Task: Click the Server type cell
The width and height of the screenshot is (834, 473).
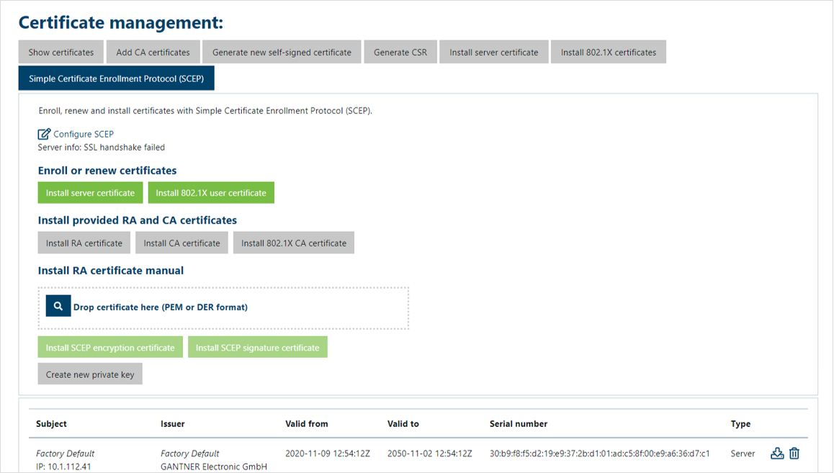Action: [x=743, y=454]
